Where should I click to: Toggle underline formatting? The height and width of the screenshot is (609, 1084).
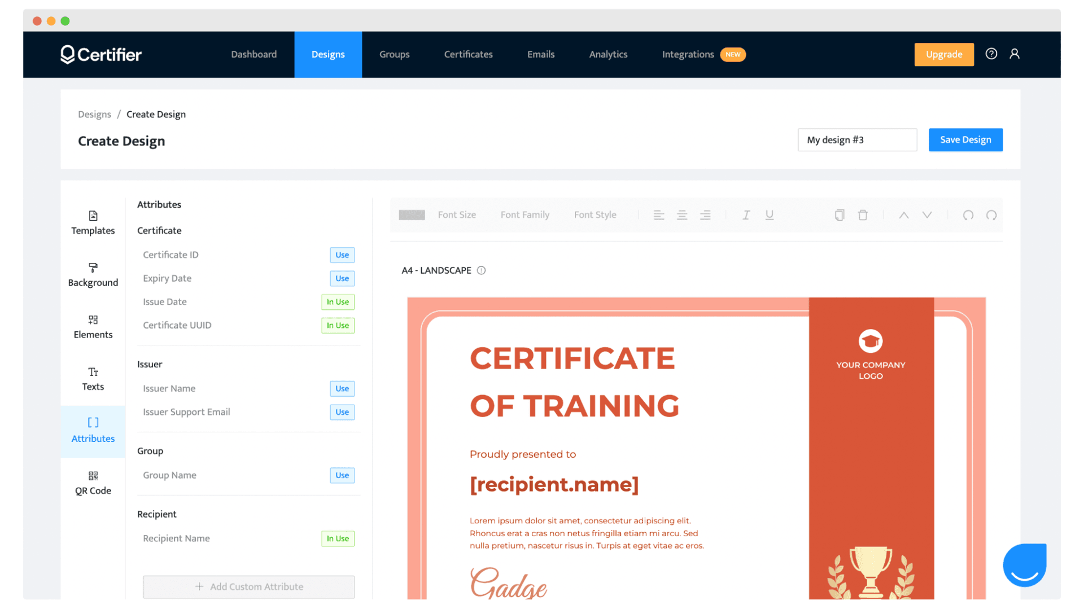click(769, 215)
